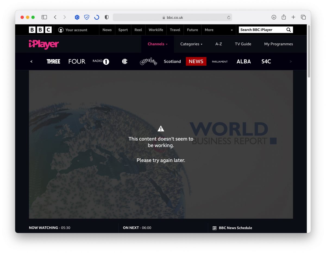
Task: Show the tab overview
Action: [303, 17]
